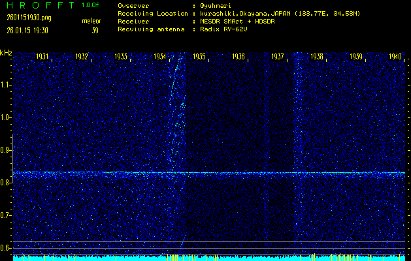Click the 1940 time marker
Image resolution: width=411 pixels, height=261 pixels.
pyautogui.click(x=395, y=57)
